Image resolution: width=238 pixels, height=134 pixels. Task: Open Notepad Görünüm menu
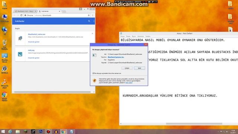pos(141,36)
